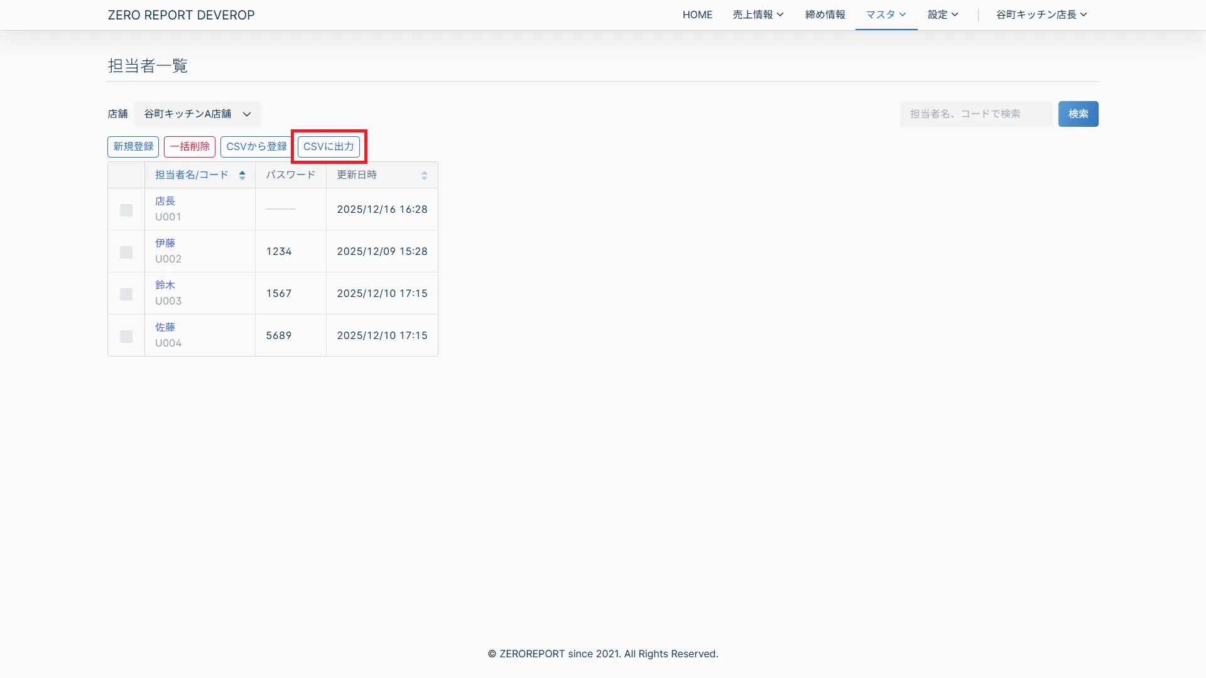Expand the マスタ menu
The height and width of the screenshot is (678, 1206).
coord(886,14)
